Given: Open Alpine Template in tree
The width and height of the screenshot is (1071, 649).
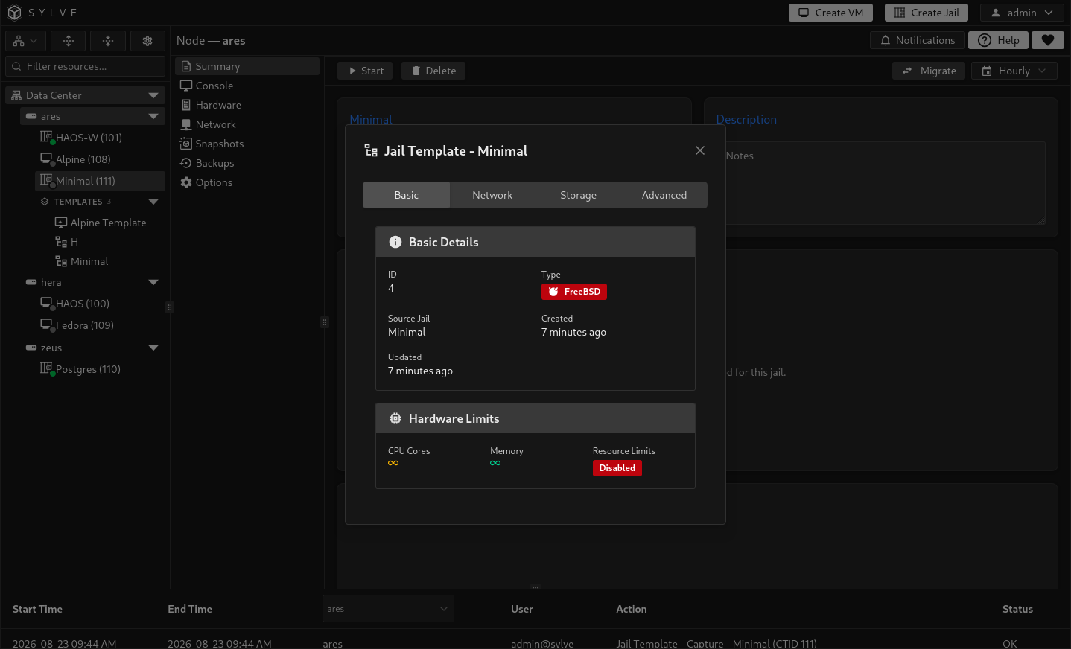Looking at the screenshot, I should tap(108, 223).
